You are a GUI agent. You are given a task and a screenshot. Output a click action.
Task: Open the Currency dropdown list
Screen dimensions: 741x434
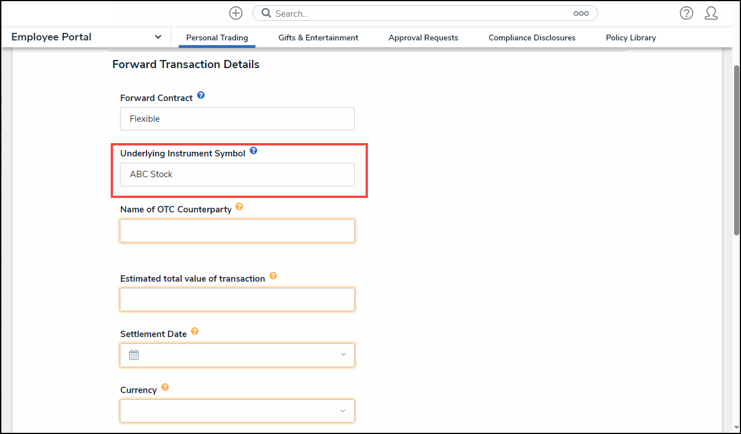343,411
